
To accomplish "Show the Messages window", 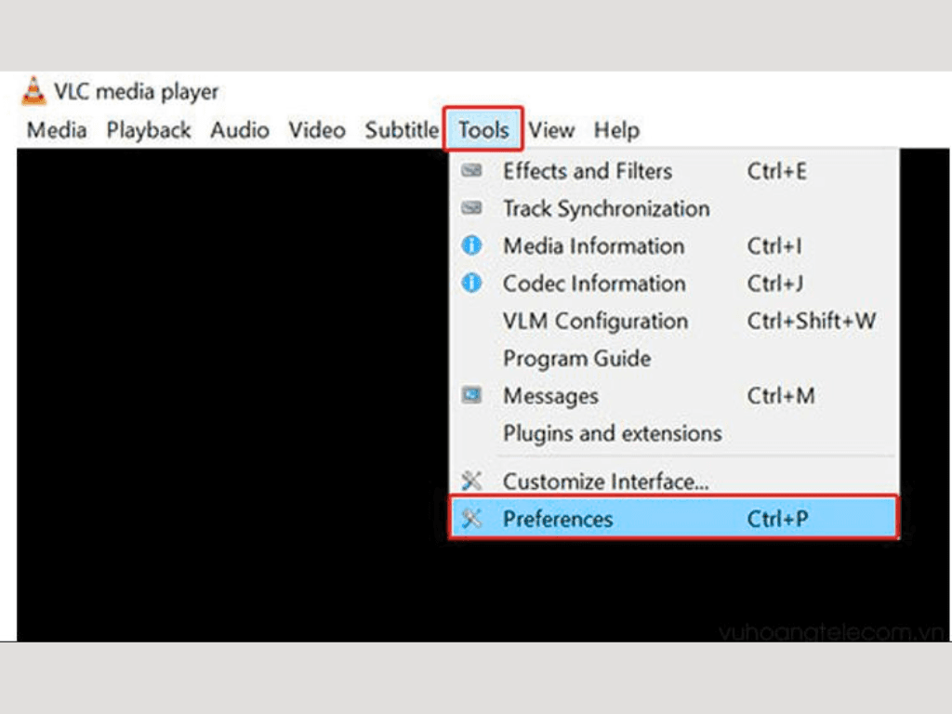I will click(674, 396).
